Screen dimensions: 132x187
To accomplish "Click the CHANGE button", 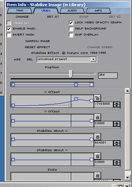I will pos(22,17).
